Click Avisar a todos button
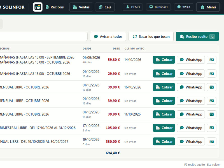 tap(108, 36)
